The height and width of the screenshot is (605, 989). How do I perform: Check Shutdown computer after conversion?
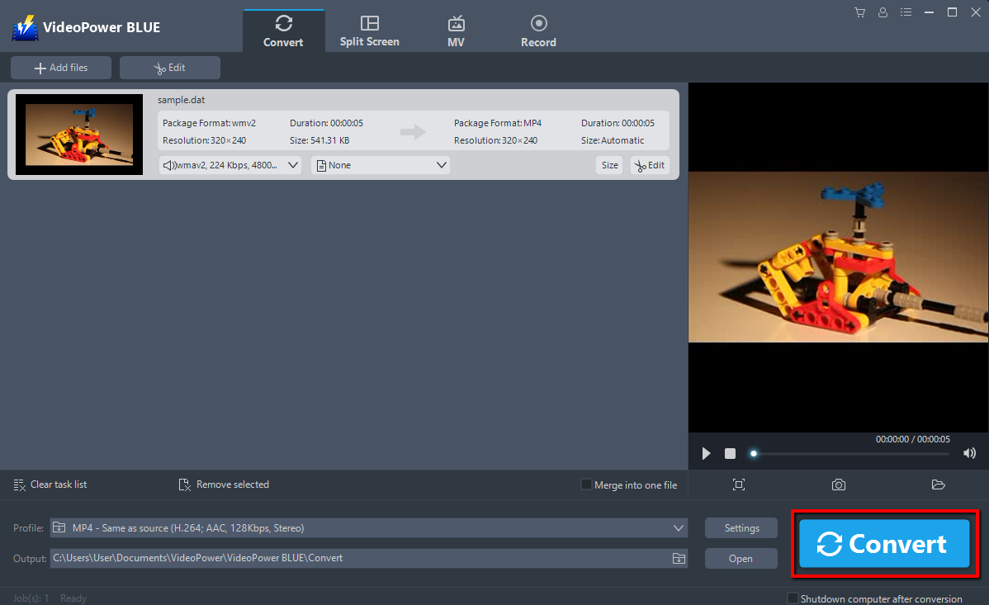click(793, 598)
